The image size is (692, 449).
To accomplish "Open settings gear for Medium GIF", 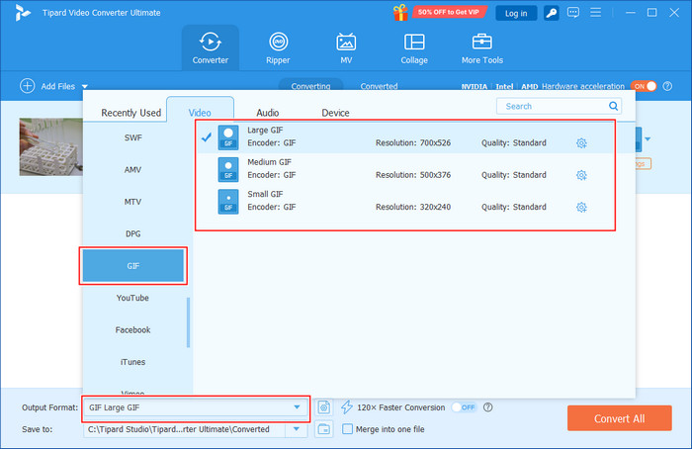I will coord(581,175).
